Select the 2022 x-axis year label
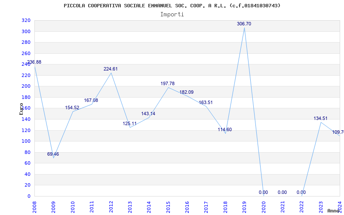 coord(302,207)
